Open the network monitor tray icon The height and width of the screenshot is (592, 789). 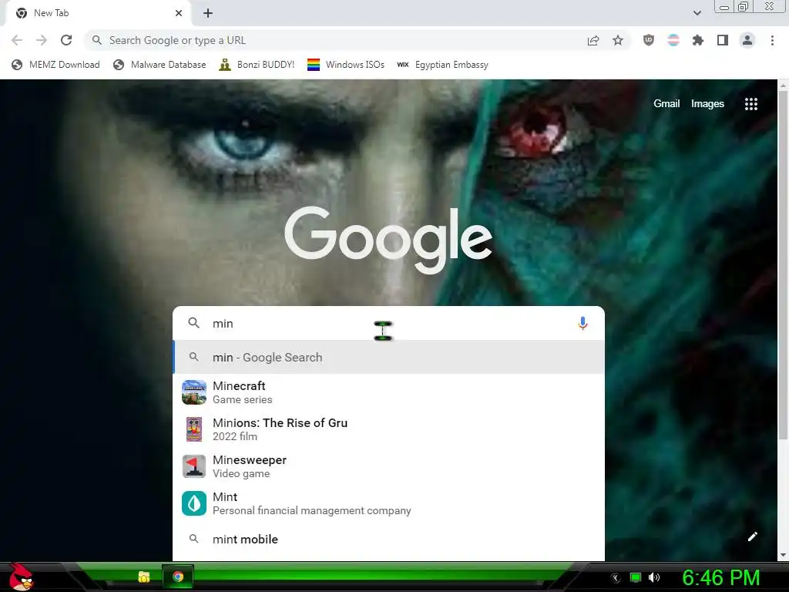pyautogui.click(x=636, y=577)
